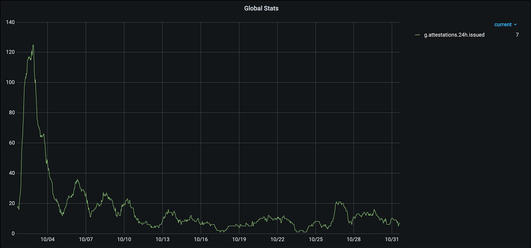Click the 40 y-axis label
Image resolution: width=531 pixels, height=248 pixels.
pos(12,173)
